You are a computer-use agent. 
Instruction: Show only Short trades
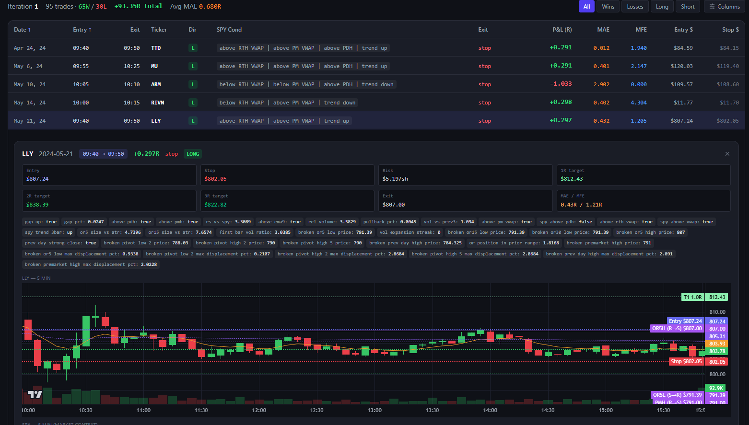[x=688, y=7]
